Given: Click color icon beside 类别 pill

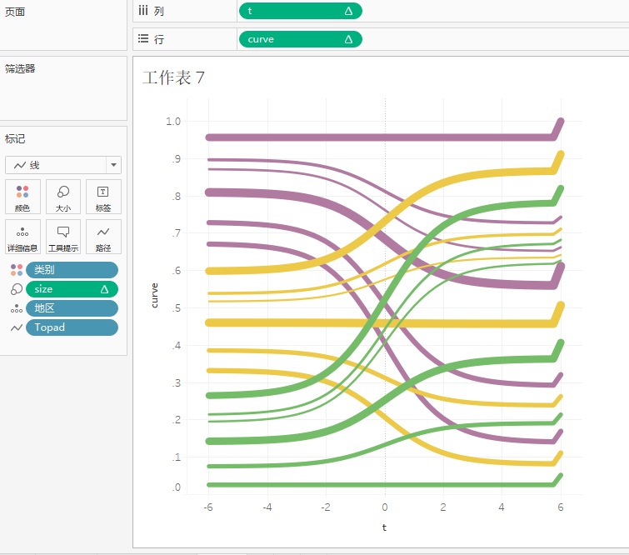Looking at the screenshot, I should coord(17,270).
